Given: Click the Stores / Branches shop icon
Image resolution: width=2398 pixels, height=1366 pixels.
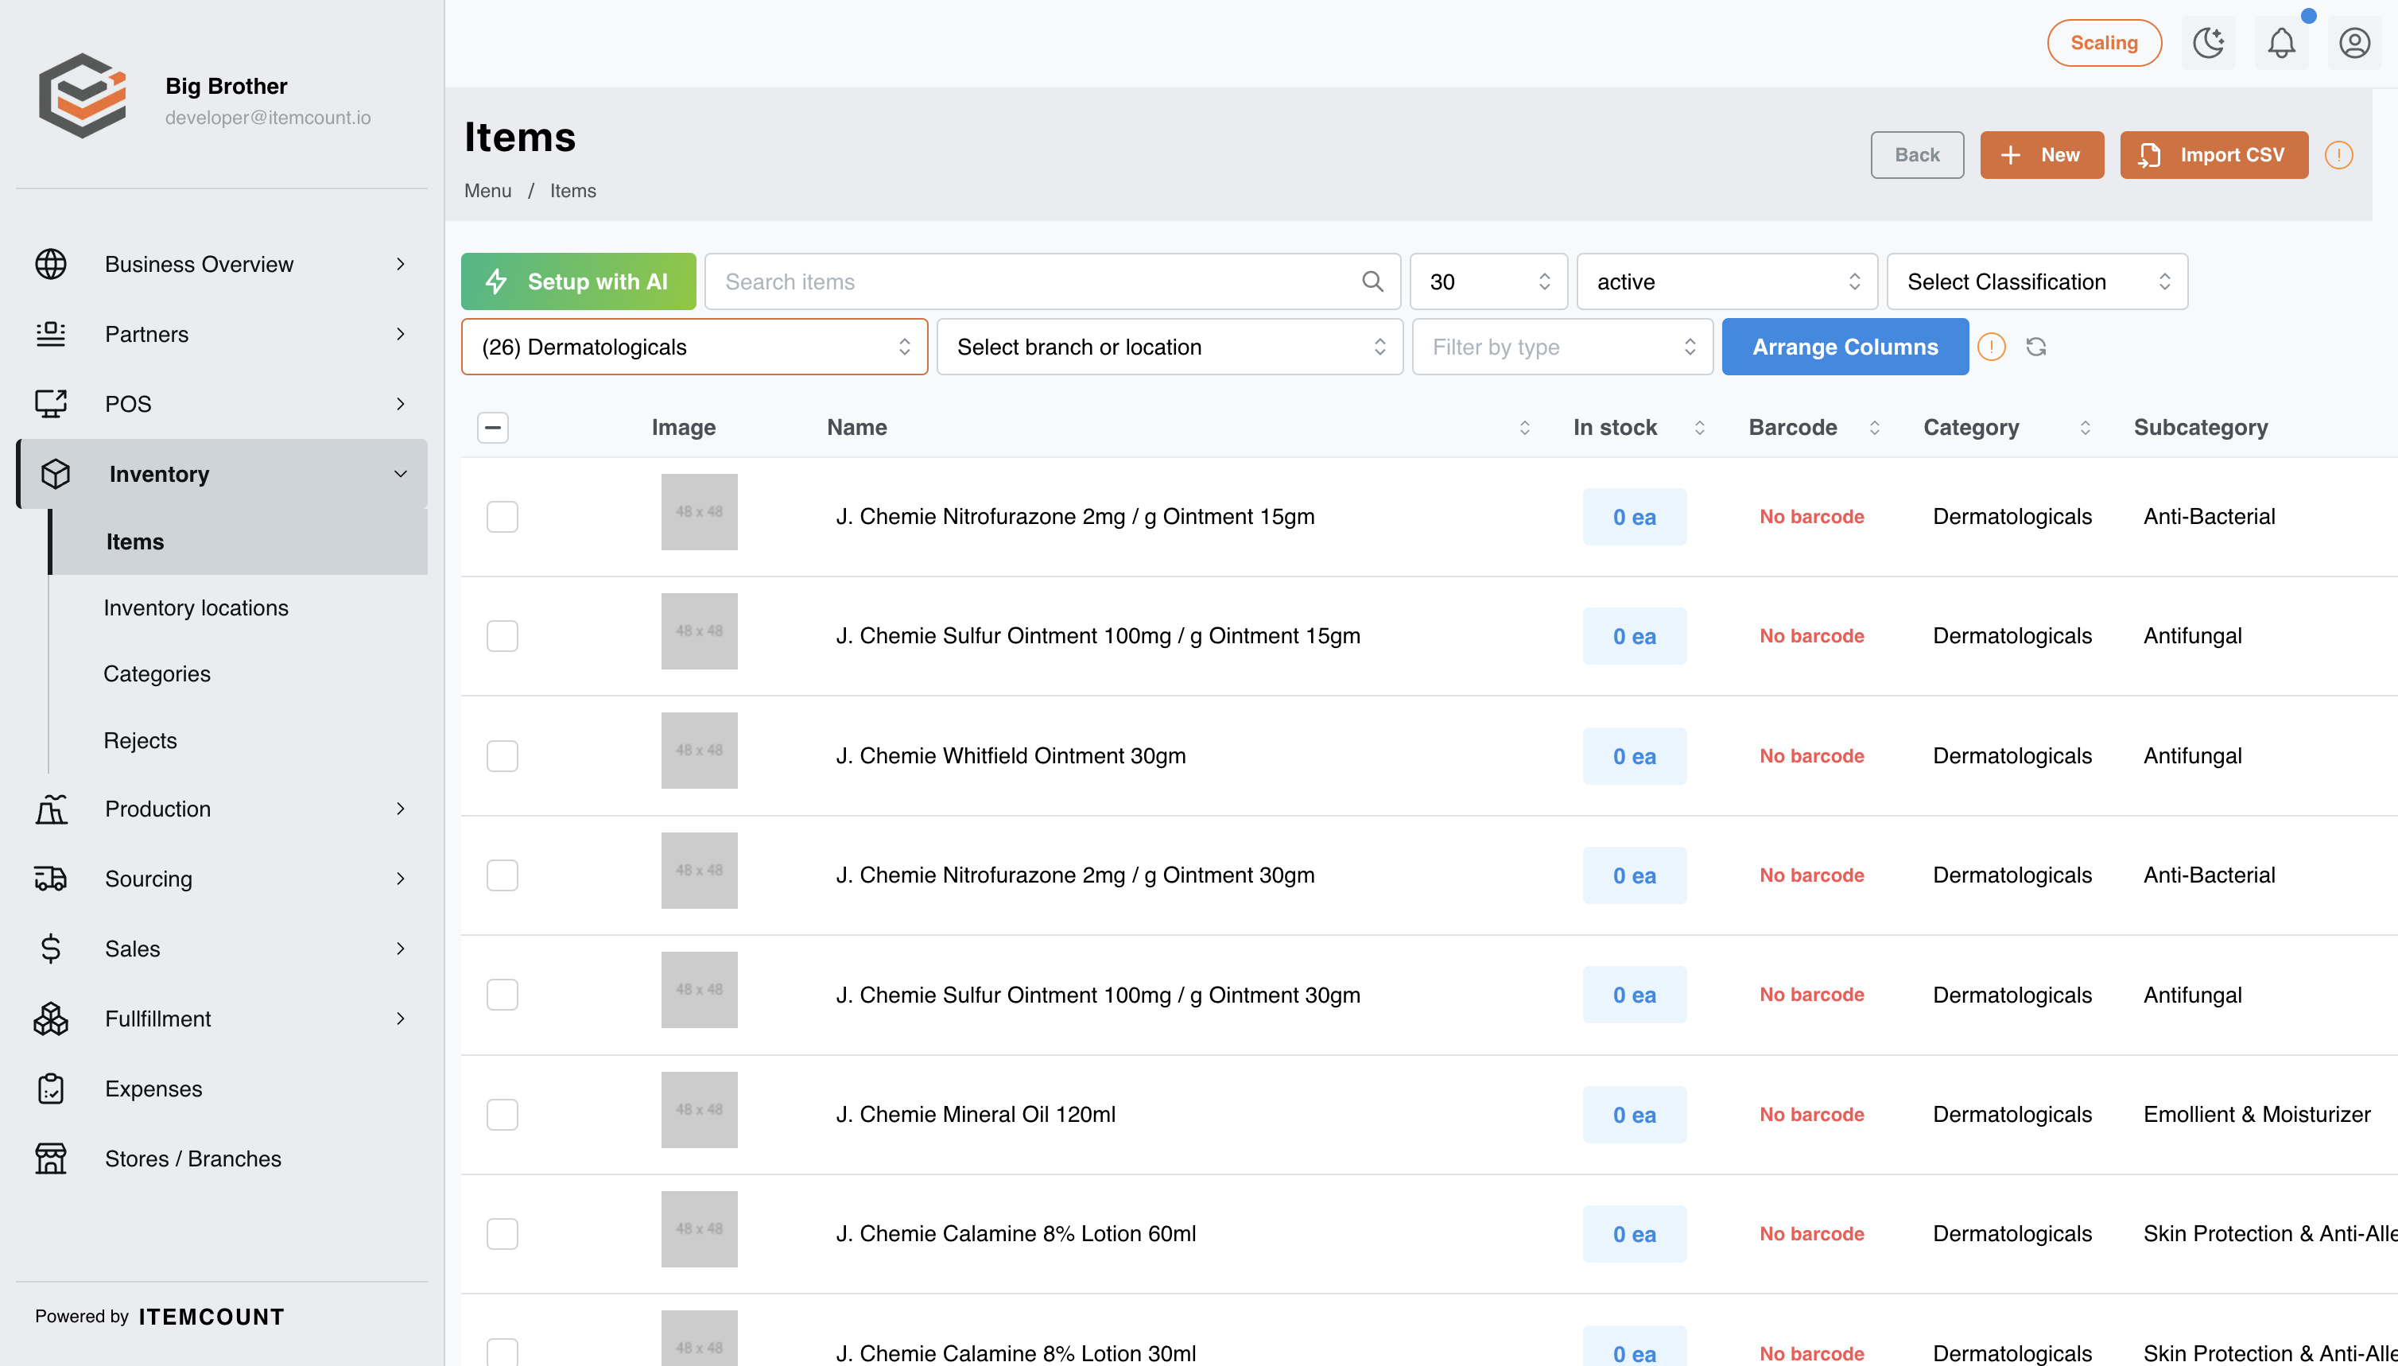Looking at the screenshot, I should coord(51,1158).
